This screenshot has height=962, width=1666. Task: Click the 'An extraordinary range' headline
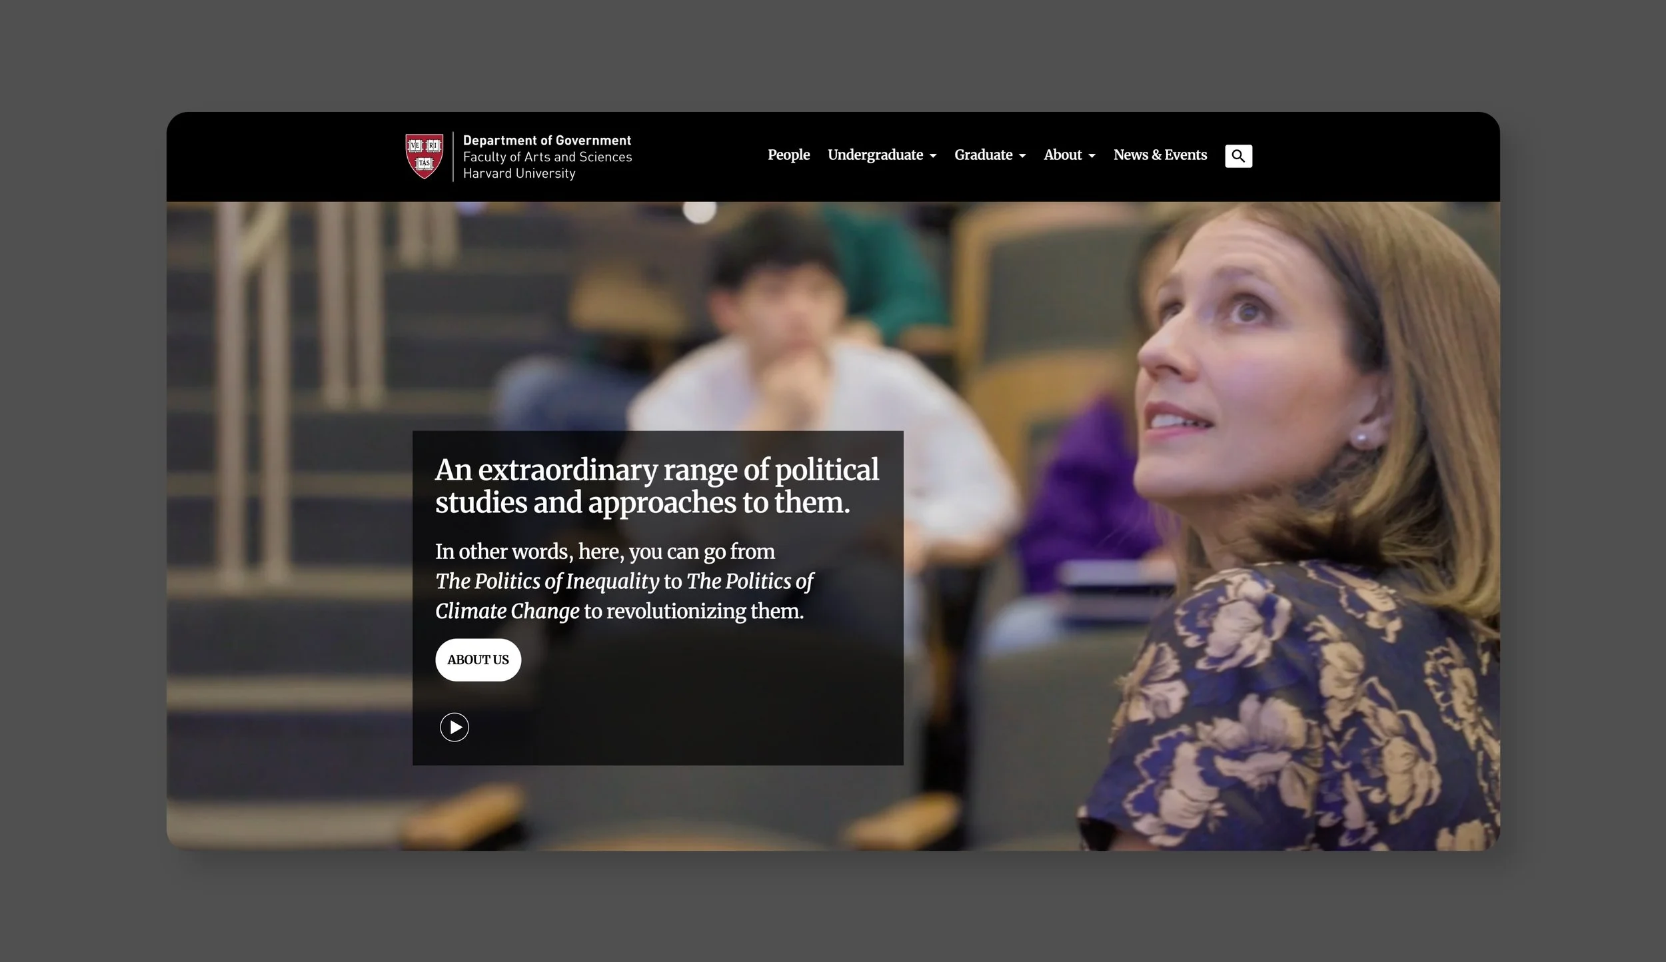tap(656, 486)
